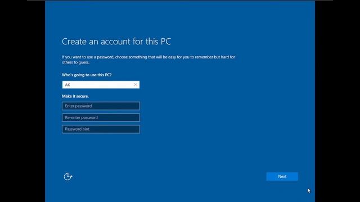Click the Next button
Screen dimensions: 360x202
[x=282, y=177]
